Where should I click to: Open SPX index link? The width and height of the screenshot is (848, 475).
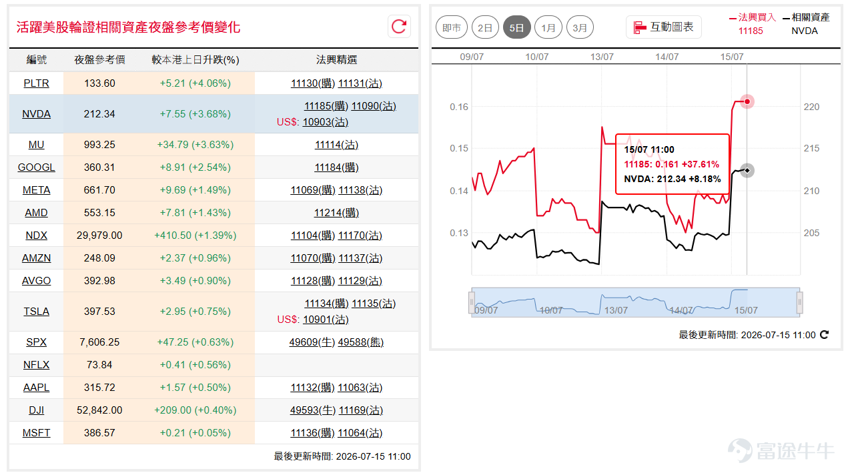pos(36,342)
